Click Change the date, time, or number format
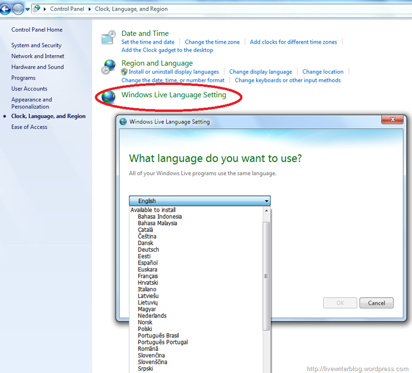Screen dimensions: 412x373 [x=173, y=80]
